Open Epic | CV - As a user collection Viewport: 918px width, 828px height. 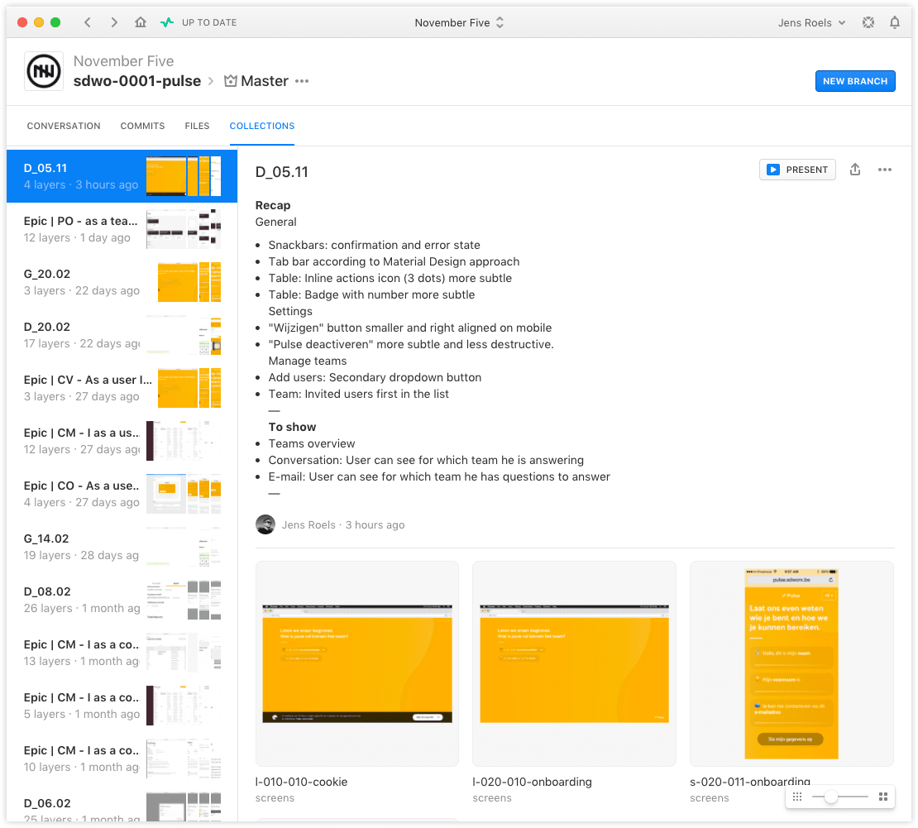pyautogui.click(x=122, y=388)
